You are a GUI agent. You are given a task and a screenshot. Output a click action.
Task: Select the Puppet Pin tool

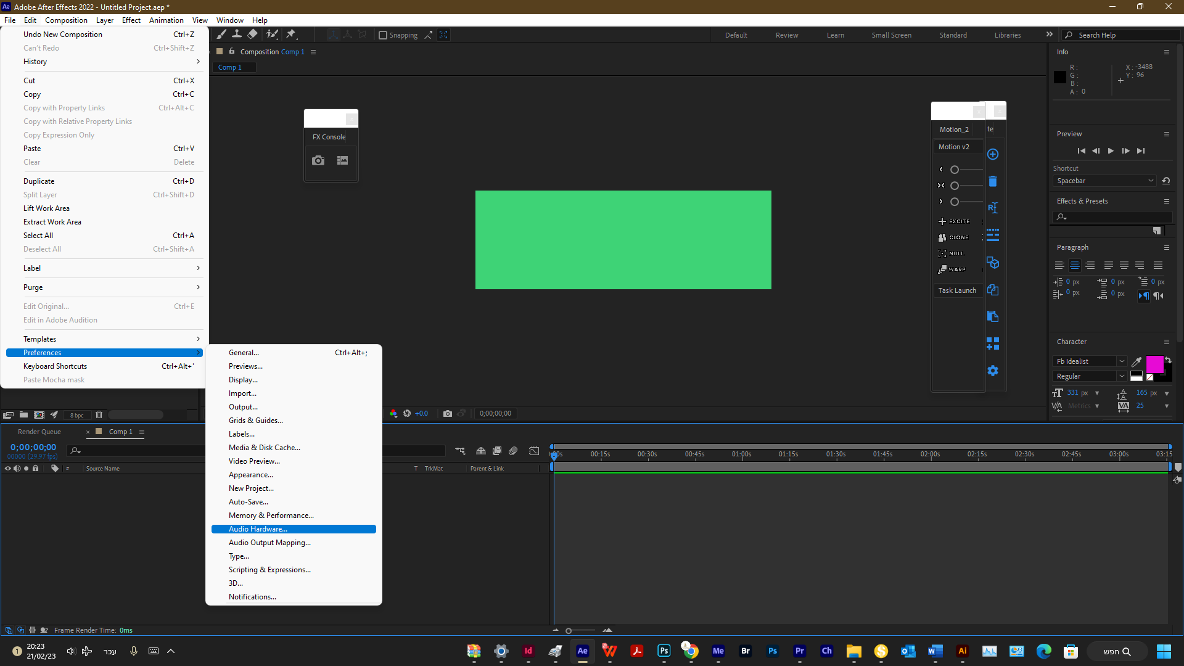291,35
